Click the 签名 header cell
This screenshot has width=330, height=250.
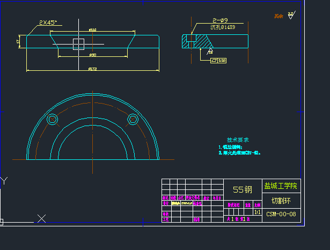point(206,198)
